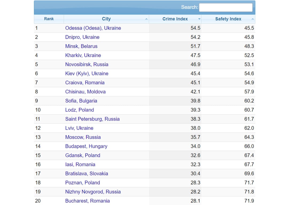Sort by the Crime Index header text
291x205 pixels.
tap(175, 19)
